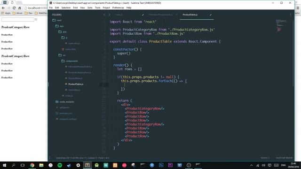This screenshot has width=301, height=169.
Task: Open the Selection menu
Action: click(66, 8)
